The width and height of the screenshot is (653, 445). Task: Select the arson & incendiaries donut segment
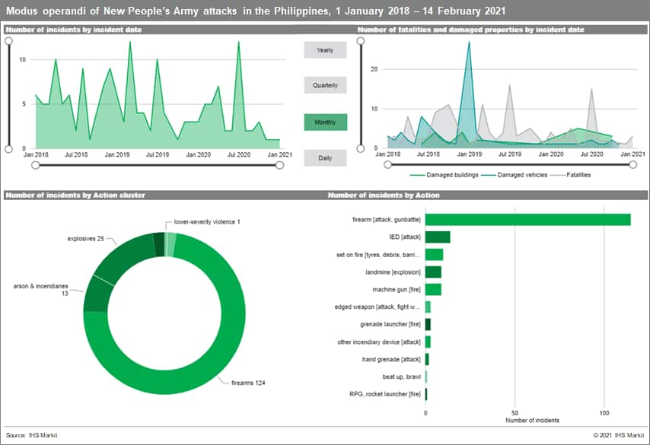(97, 295)
